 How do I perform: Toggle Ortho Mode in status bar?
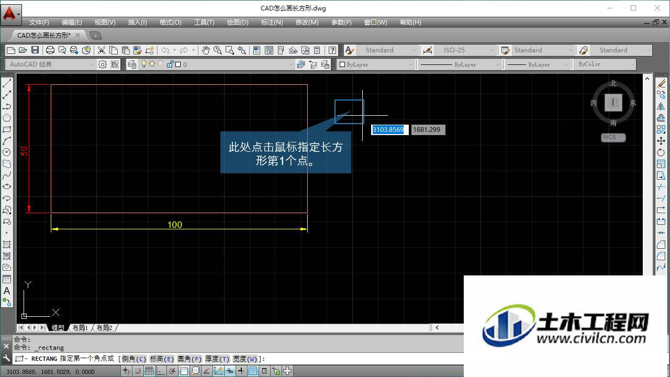[161, 371]
